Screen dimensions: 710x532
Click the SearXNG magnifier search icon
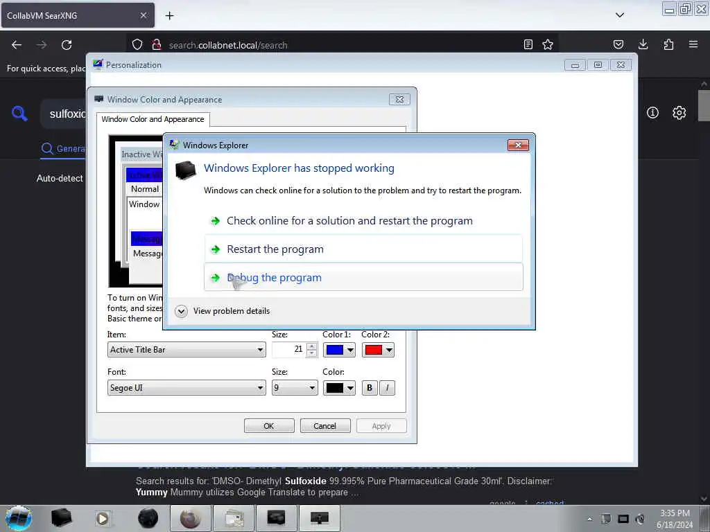coord(19,113)
